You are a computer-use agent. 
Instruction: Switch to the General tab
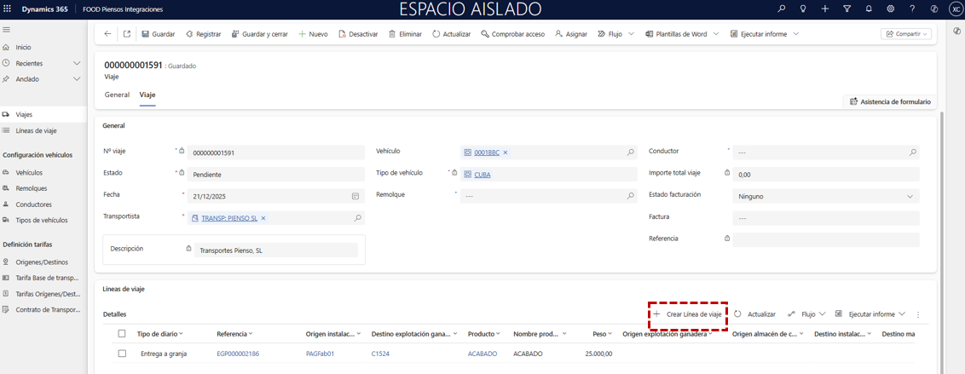(x=117, y=95)
